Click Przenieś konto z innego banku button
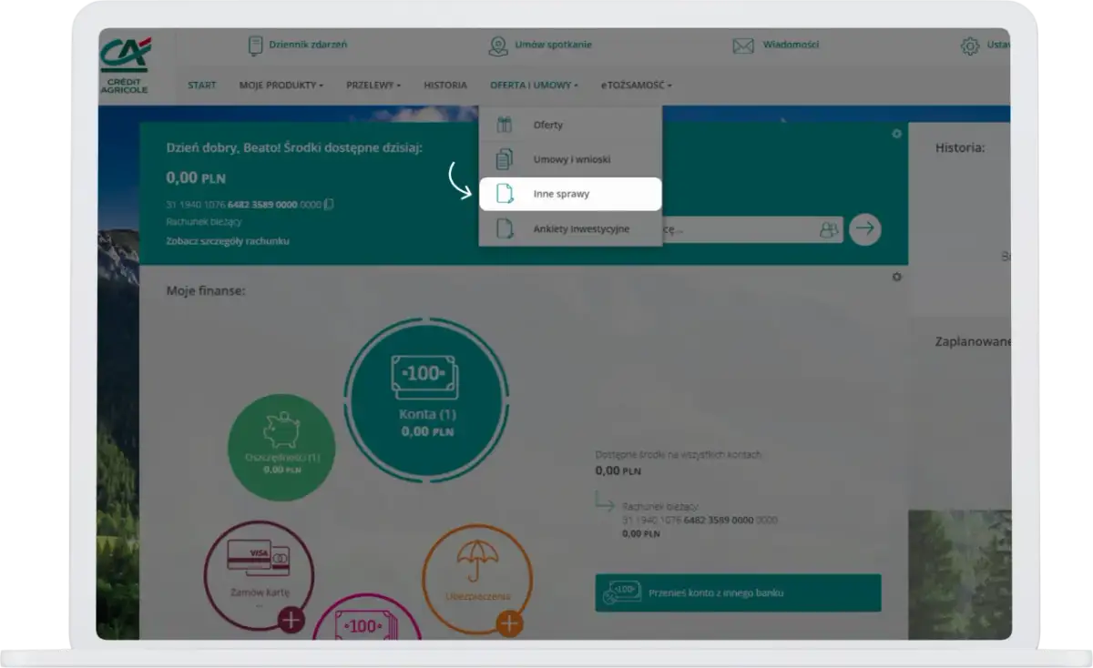Image resolution: width=1093 pixels, height=668 pixels. tap(738, 592)
